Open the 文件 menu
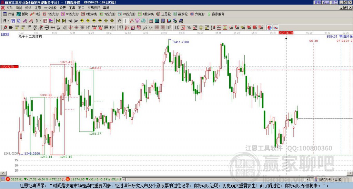Screen dimensions: 353x189 pyautogui.click(x=10, y=8)
